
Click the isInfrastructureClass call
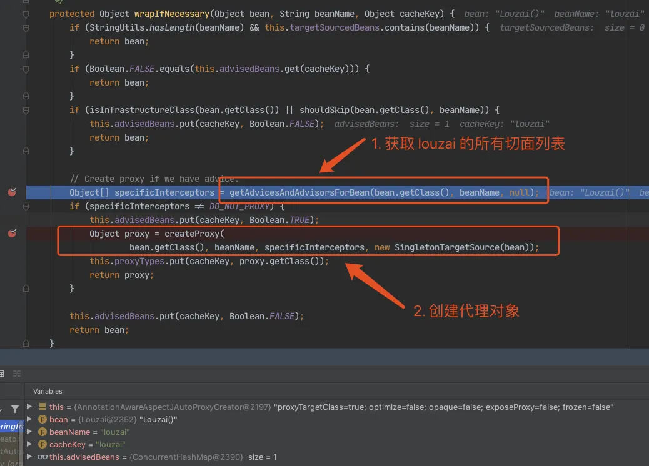[x=142, y=111]
